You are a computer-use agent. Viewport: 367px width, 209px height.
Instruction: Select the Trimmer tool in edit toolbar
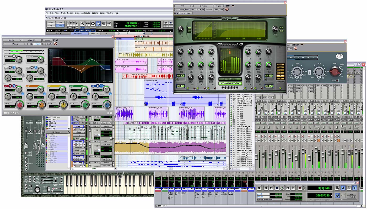click(88, 23)
